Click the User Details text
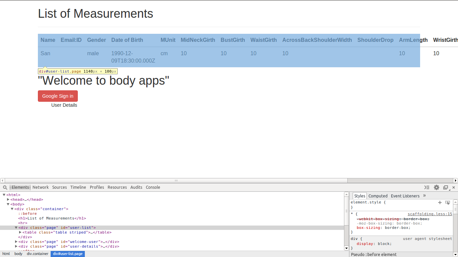Image resolution: width=458 pixels, height=257 pixels. pyautogui.click(x=64, y=105)
